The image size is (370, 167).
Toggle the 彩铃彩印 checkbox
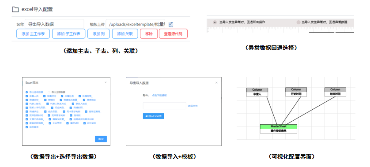point(84,123)
